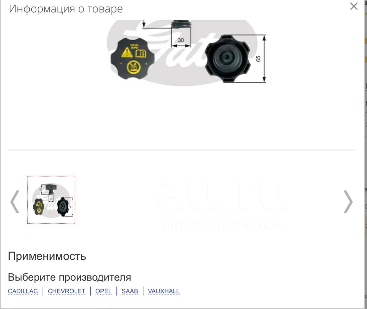Screen dimensions: 367x309
Task: Click the 30 dimension label
Action: [x=181, y=40]
